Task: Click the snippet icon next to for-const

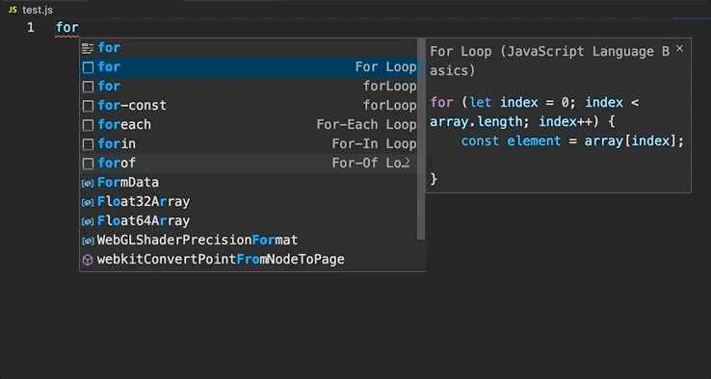Action: pos(88,106)
